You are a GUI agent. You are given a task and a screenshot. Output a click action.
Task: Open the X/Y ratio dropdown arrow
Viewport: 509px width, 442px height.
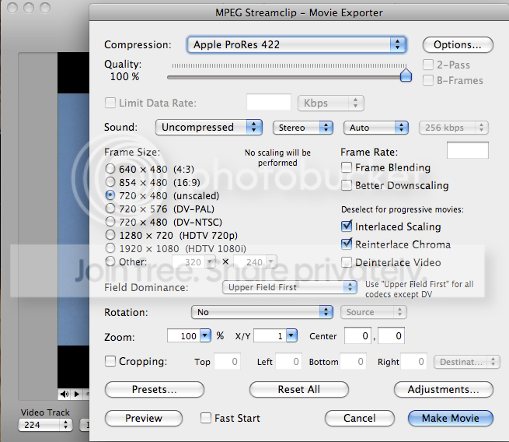(x=291, y=335)
